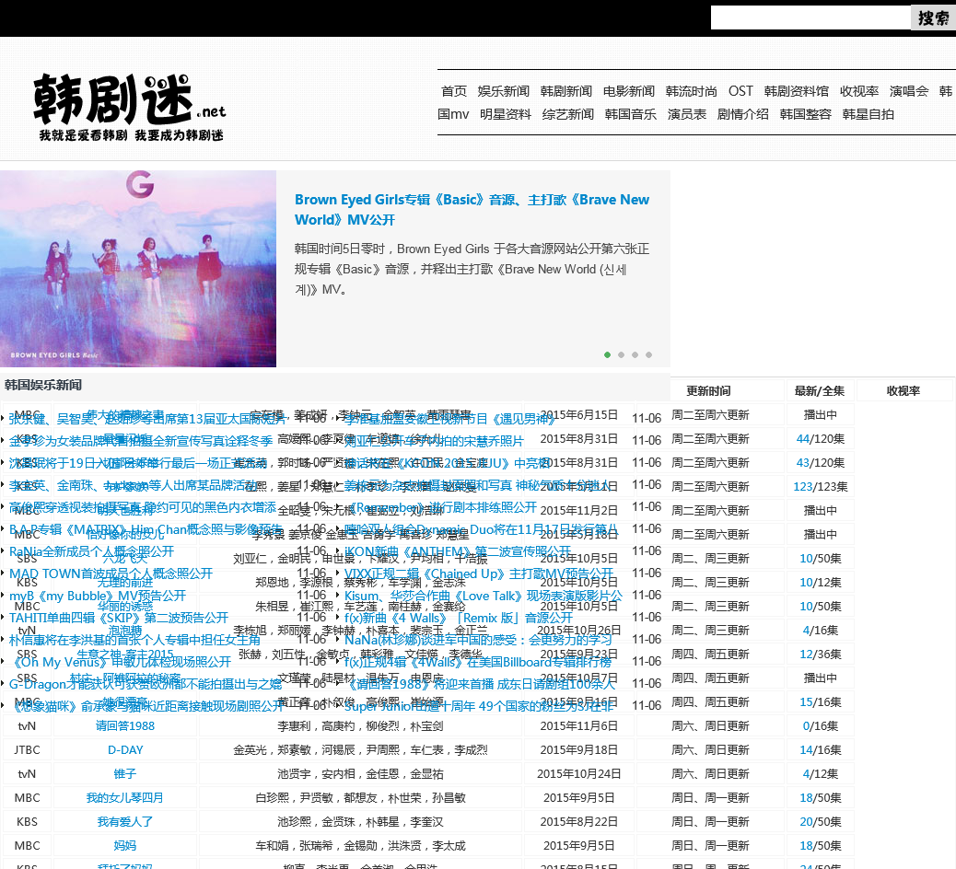
Task: Open 妈妈 drama link
Action: tap(125, 846)
